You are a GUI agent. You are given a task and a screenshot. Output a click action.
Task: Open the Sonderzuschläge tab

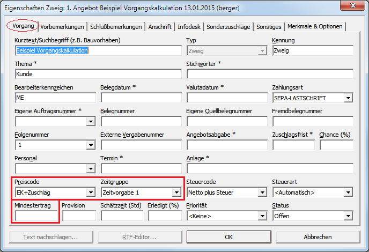[228, 27]
